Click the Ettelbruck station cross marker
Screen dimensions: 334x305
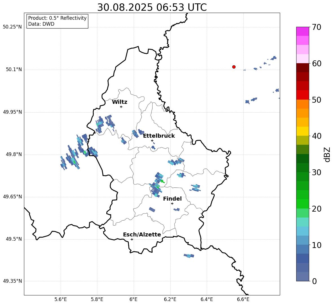(152, 141)
